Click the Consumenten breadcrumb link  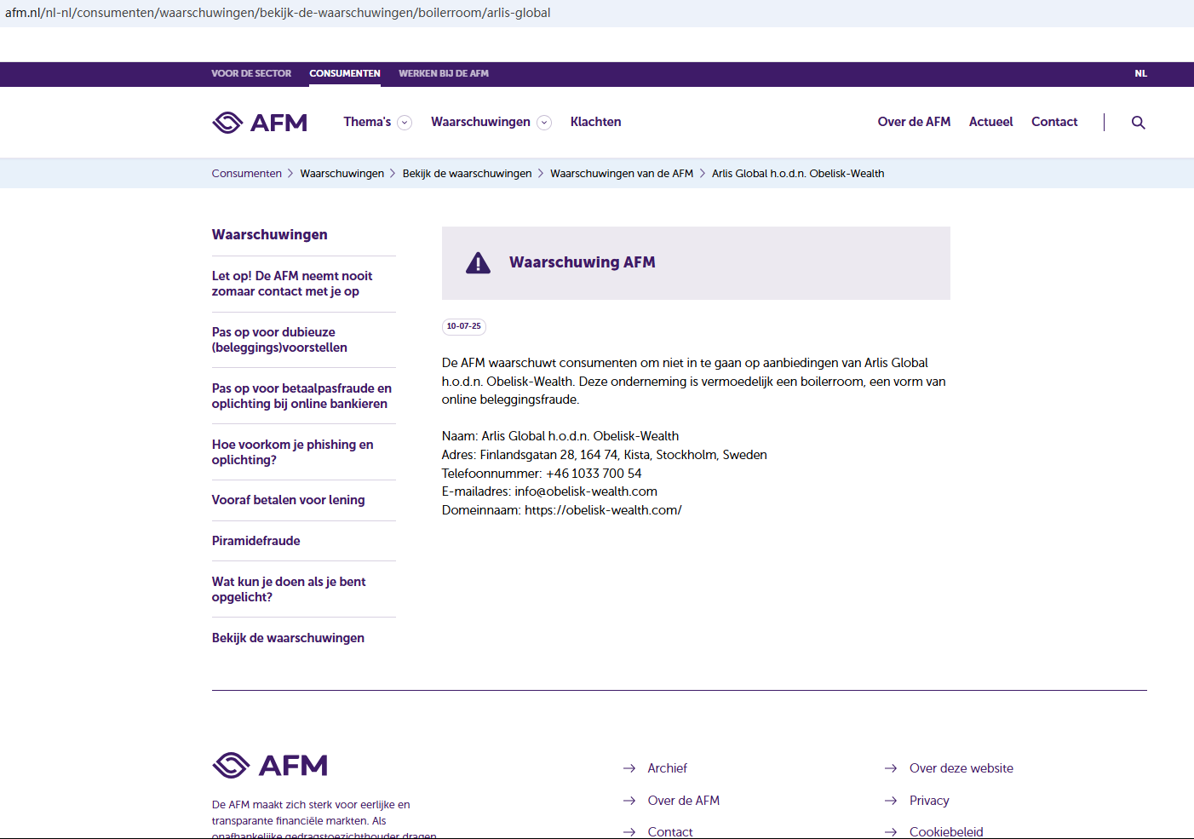tap(247, 174)
